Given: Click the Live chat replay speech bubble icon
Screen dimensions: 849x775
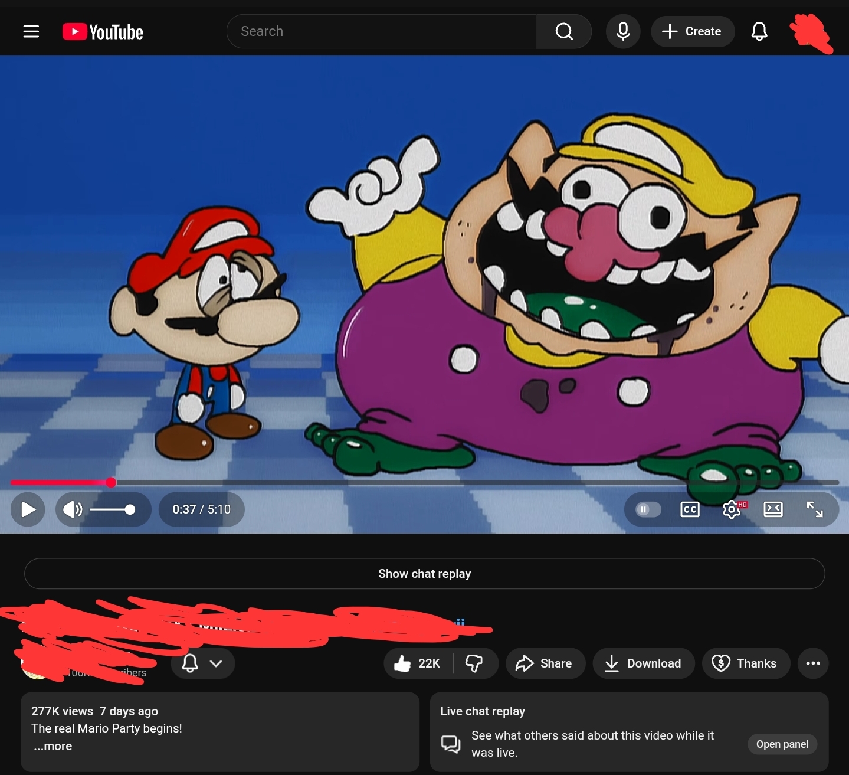Looking at the screenshot, I should 451,744.
